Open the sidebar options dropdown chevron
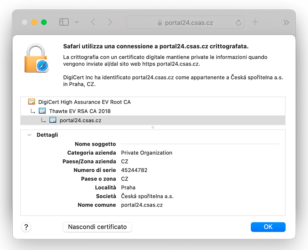The width and height of the screenshot is (308, 250). pyautogui.click(x=77, y=22)
